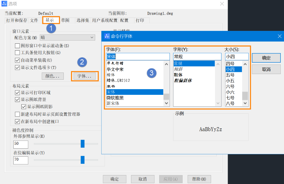Click 外部参照显示 slider handle
This screenshot has width=284, height=184.
(x=83, y=144)
